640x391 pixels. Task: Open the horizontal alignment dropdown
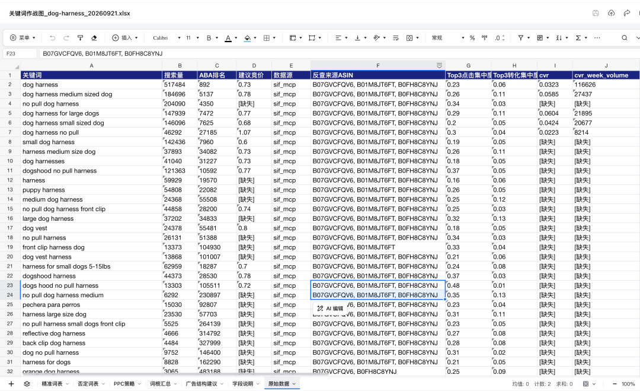[x=341, y=38]
